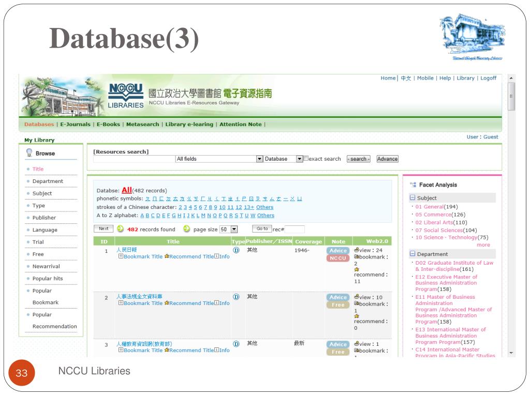Filter alphabet by letter A
530x397 pixels.
pos(142,216)
